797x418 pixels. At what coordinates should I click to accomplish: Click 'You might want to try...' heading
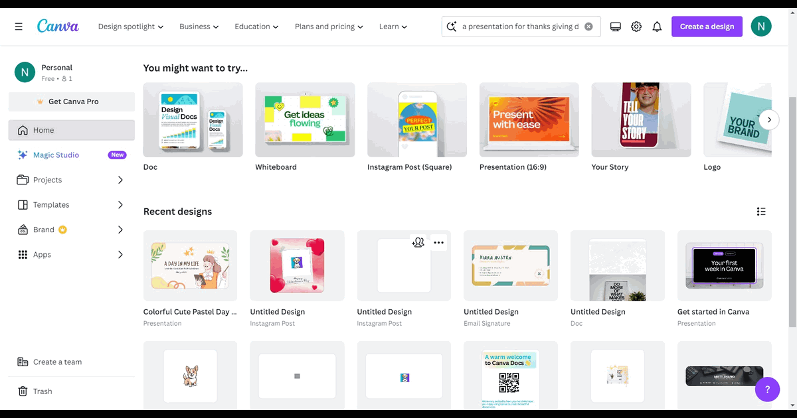click(195, 68)
